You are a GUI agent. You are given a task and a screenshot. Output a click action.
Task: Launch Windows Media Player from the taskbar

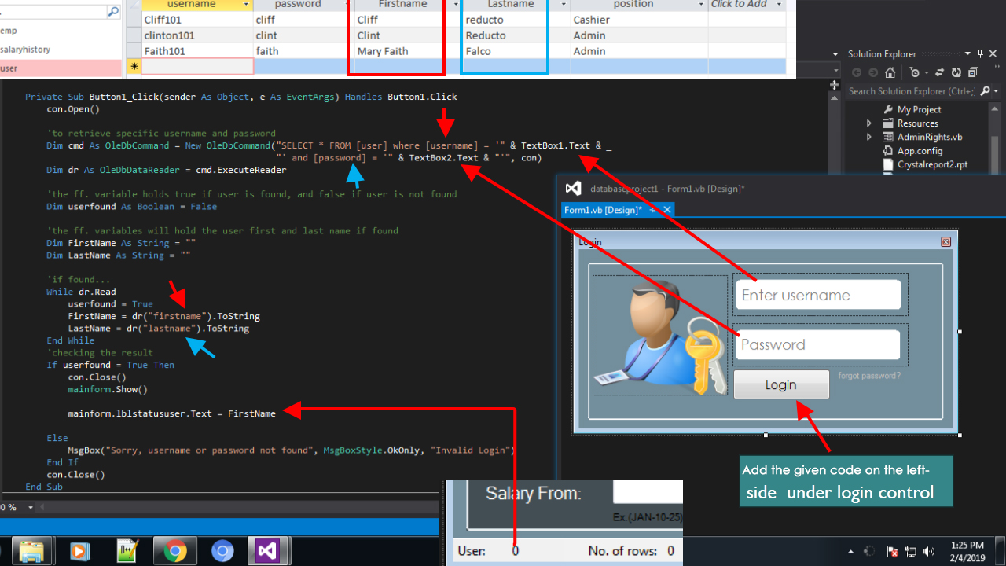79,550
